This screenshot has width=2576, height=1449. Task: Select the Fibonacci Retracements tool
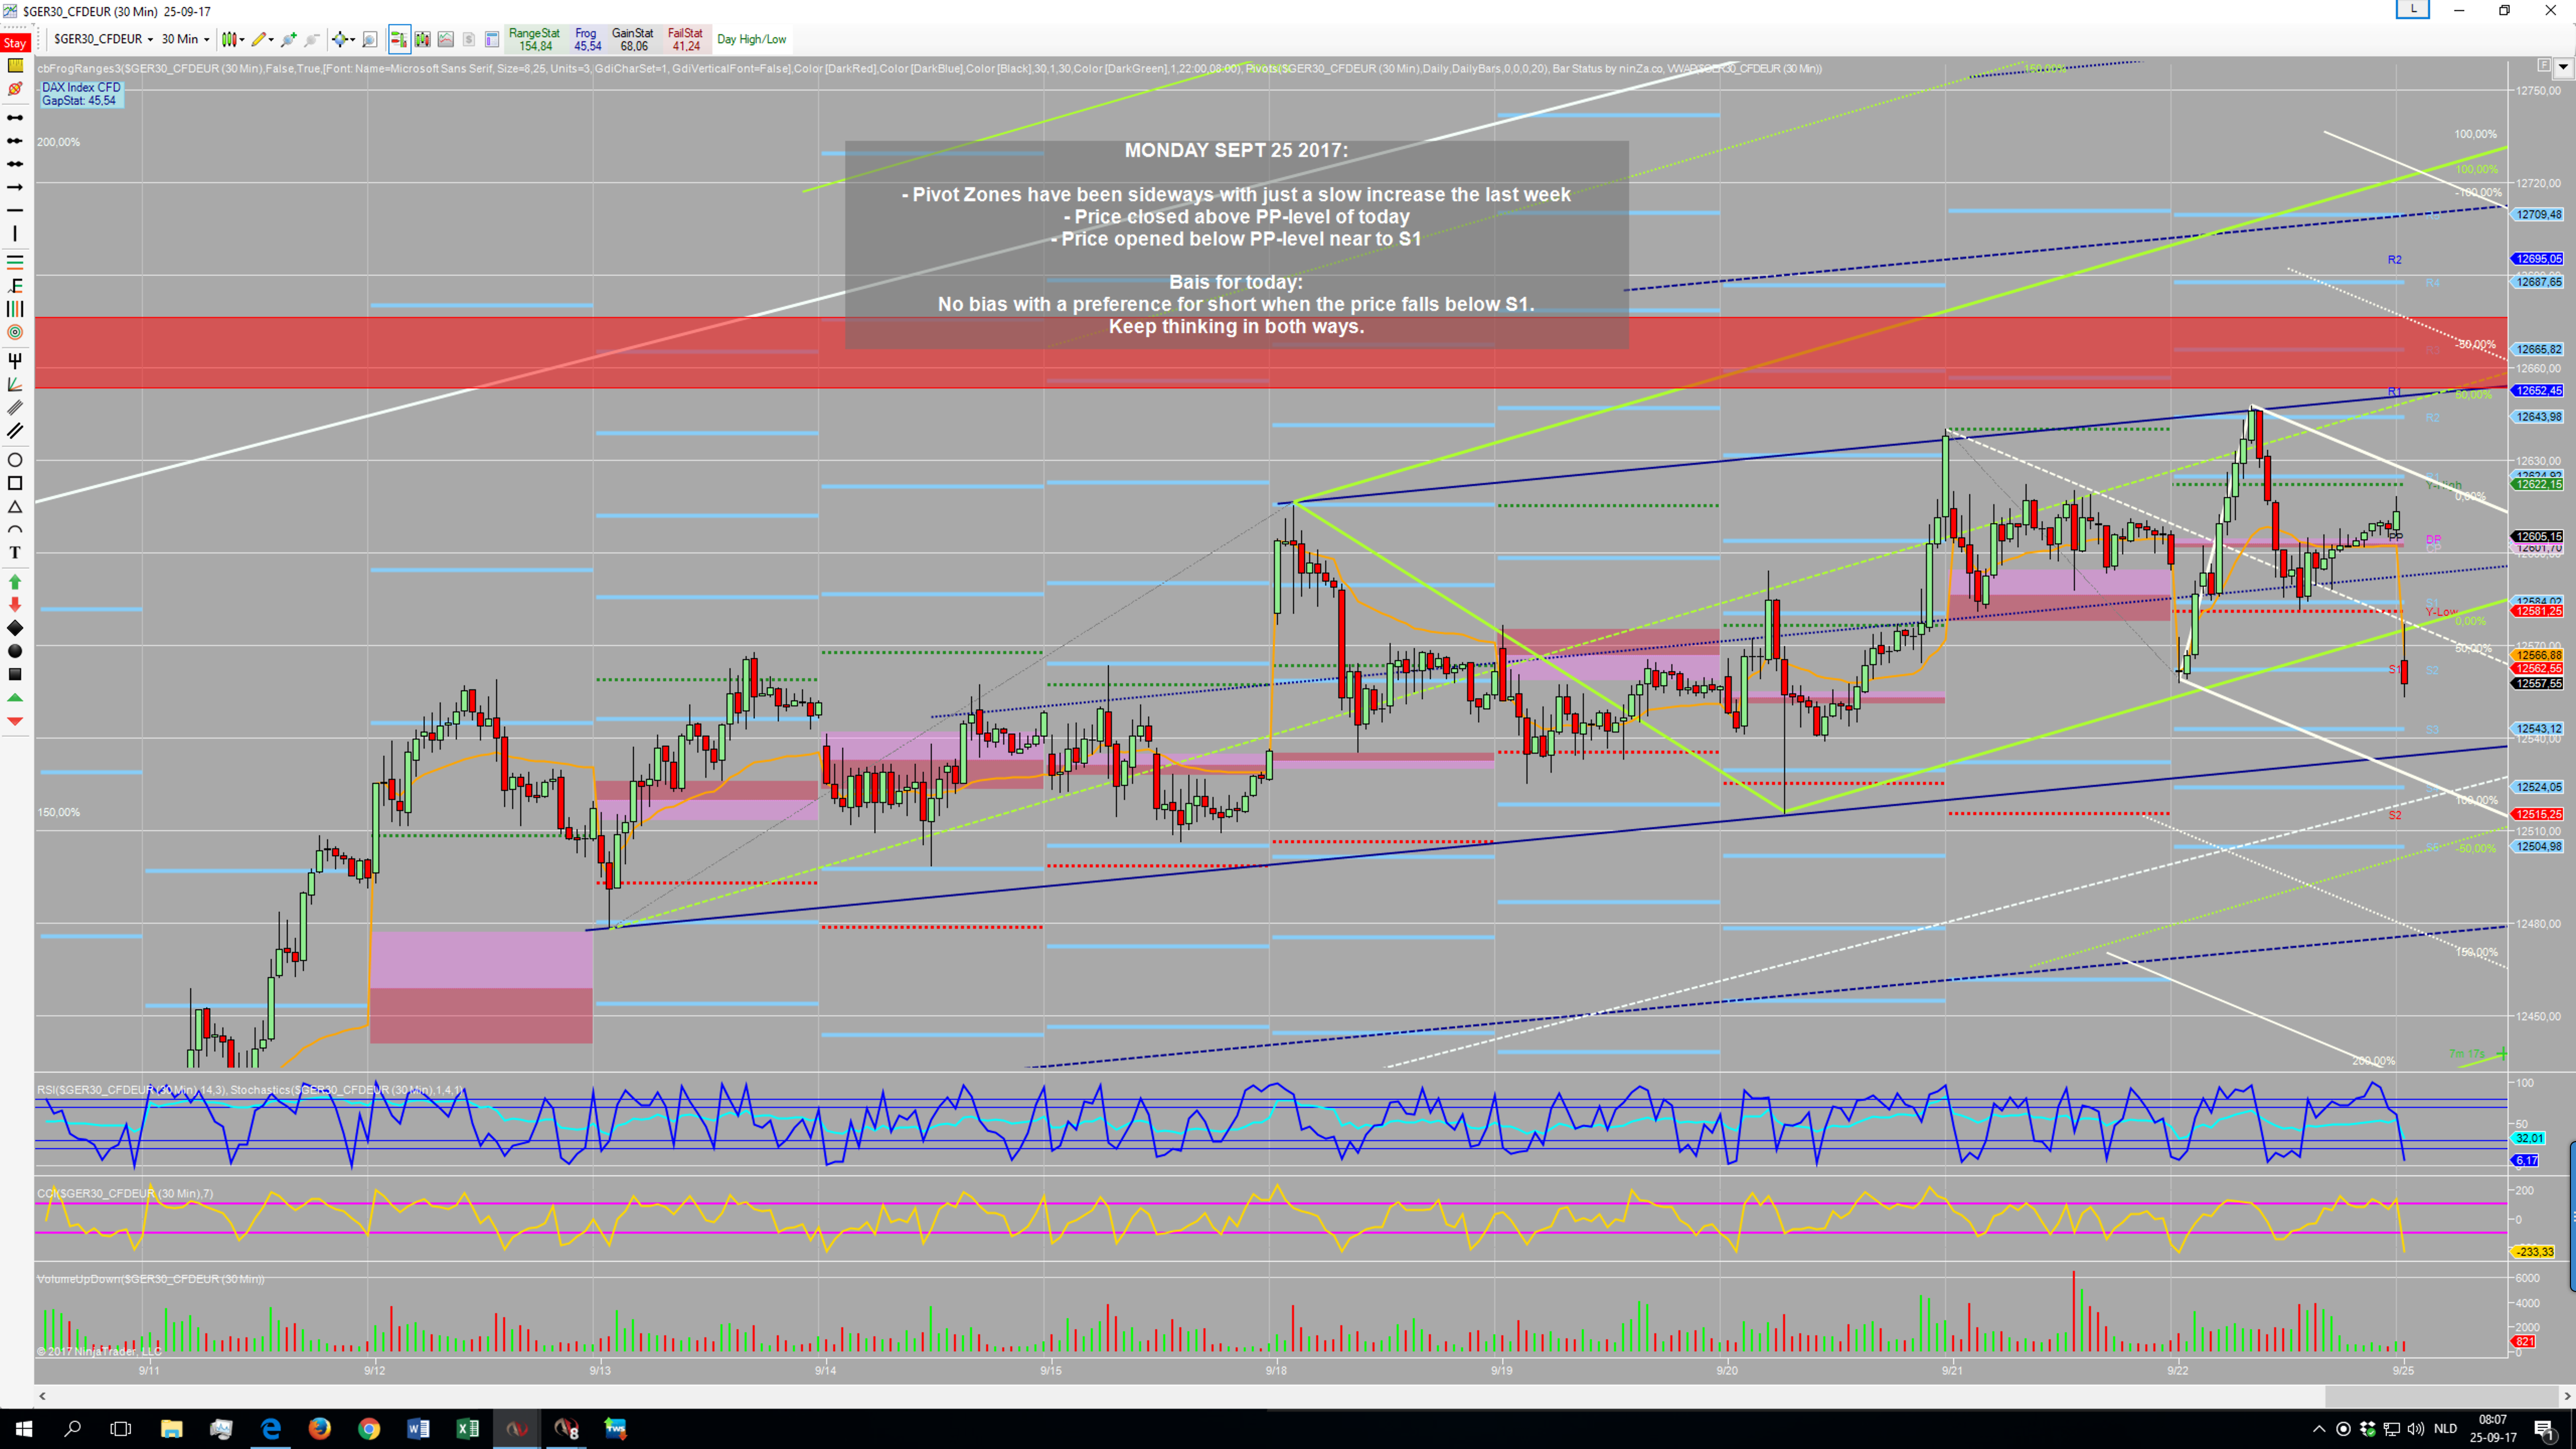(15, 261)
